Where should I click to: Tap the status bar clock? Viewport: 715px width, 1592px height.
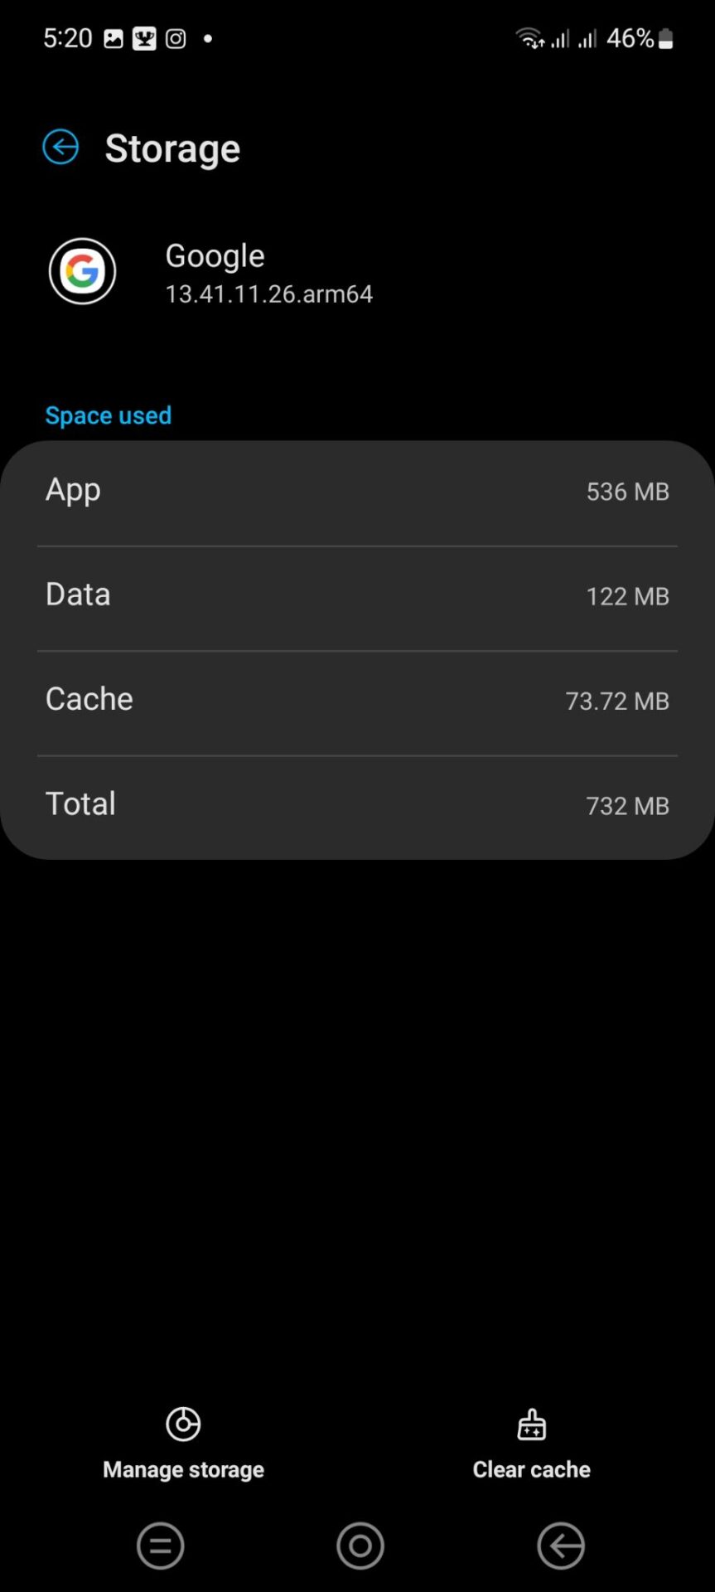click(x=68, y=38)
